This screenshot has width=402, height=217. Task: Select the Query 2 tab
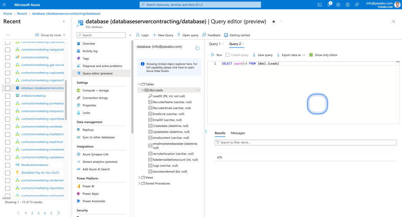[x=235, y=44]
